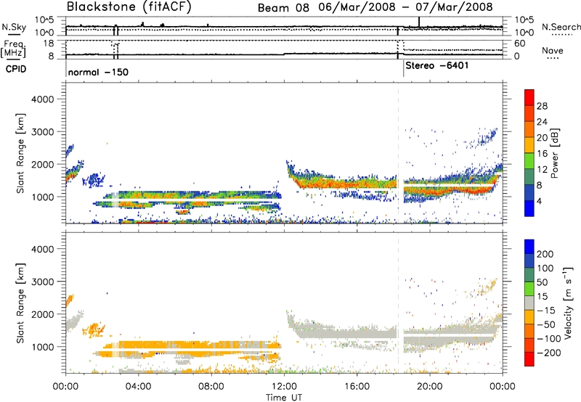Viewport: 581px width, 402px height.
Task: Click the "Nave" legend label
Action: pos(553,50)
